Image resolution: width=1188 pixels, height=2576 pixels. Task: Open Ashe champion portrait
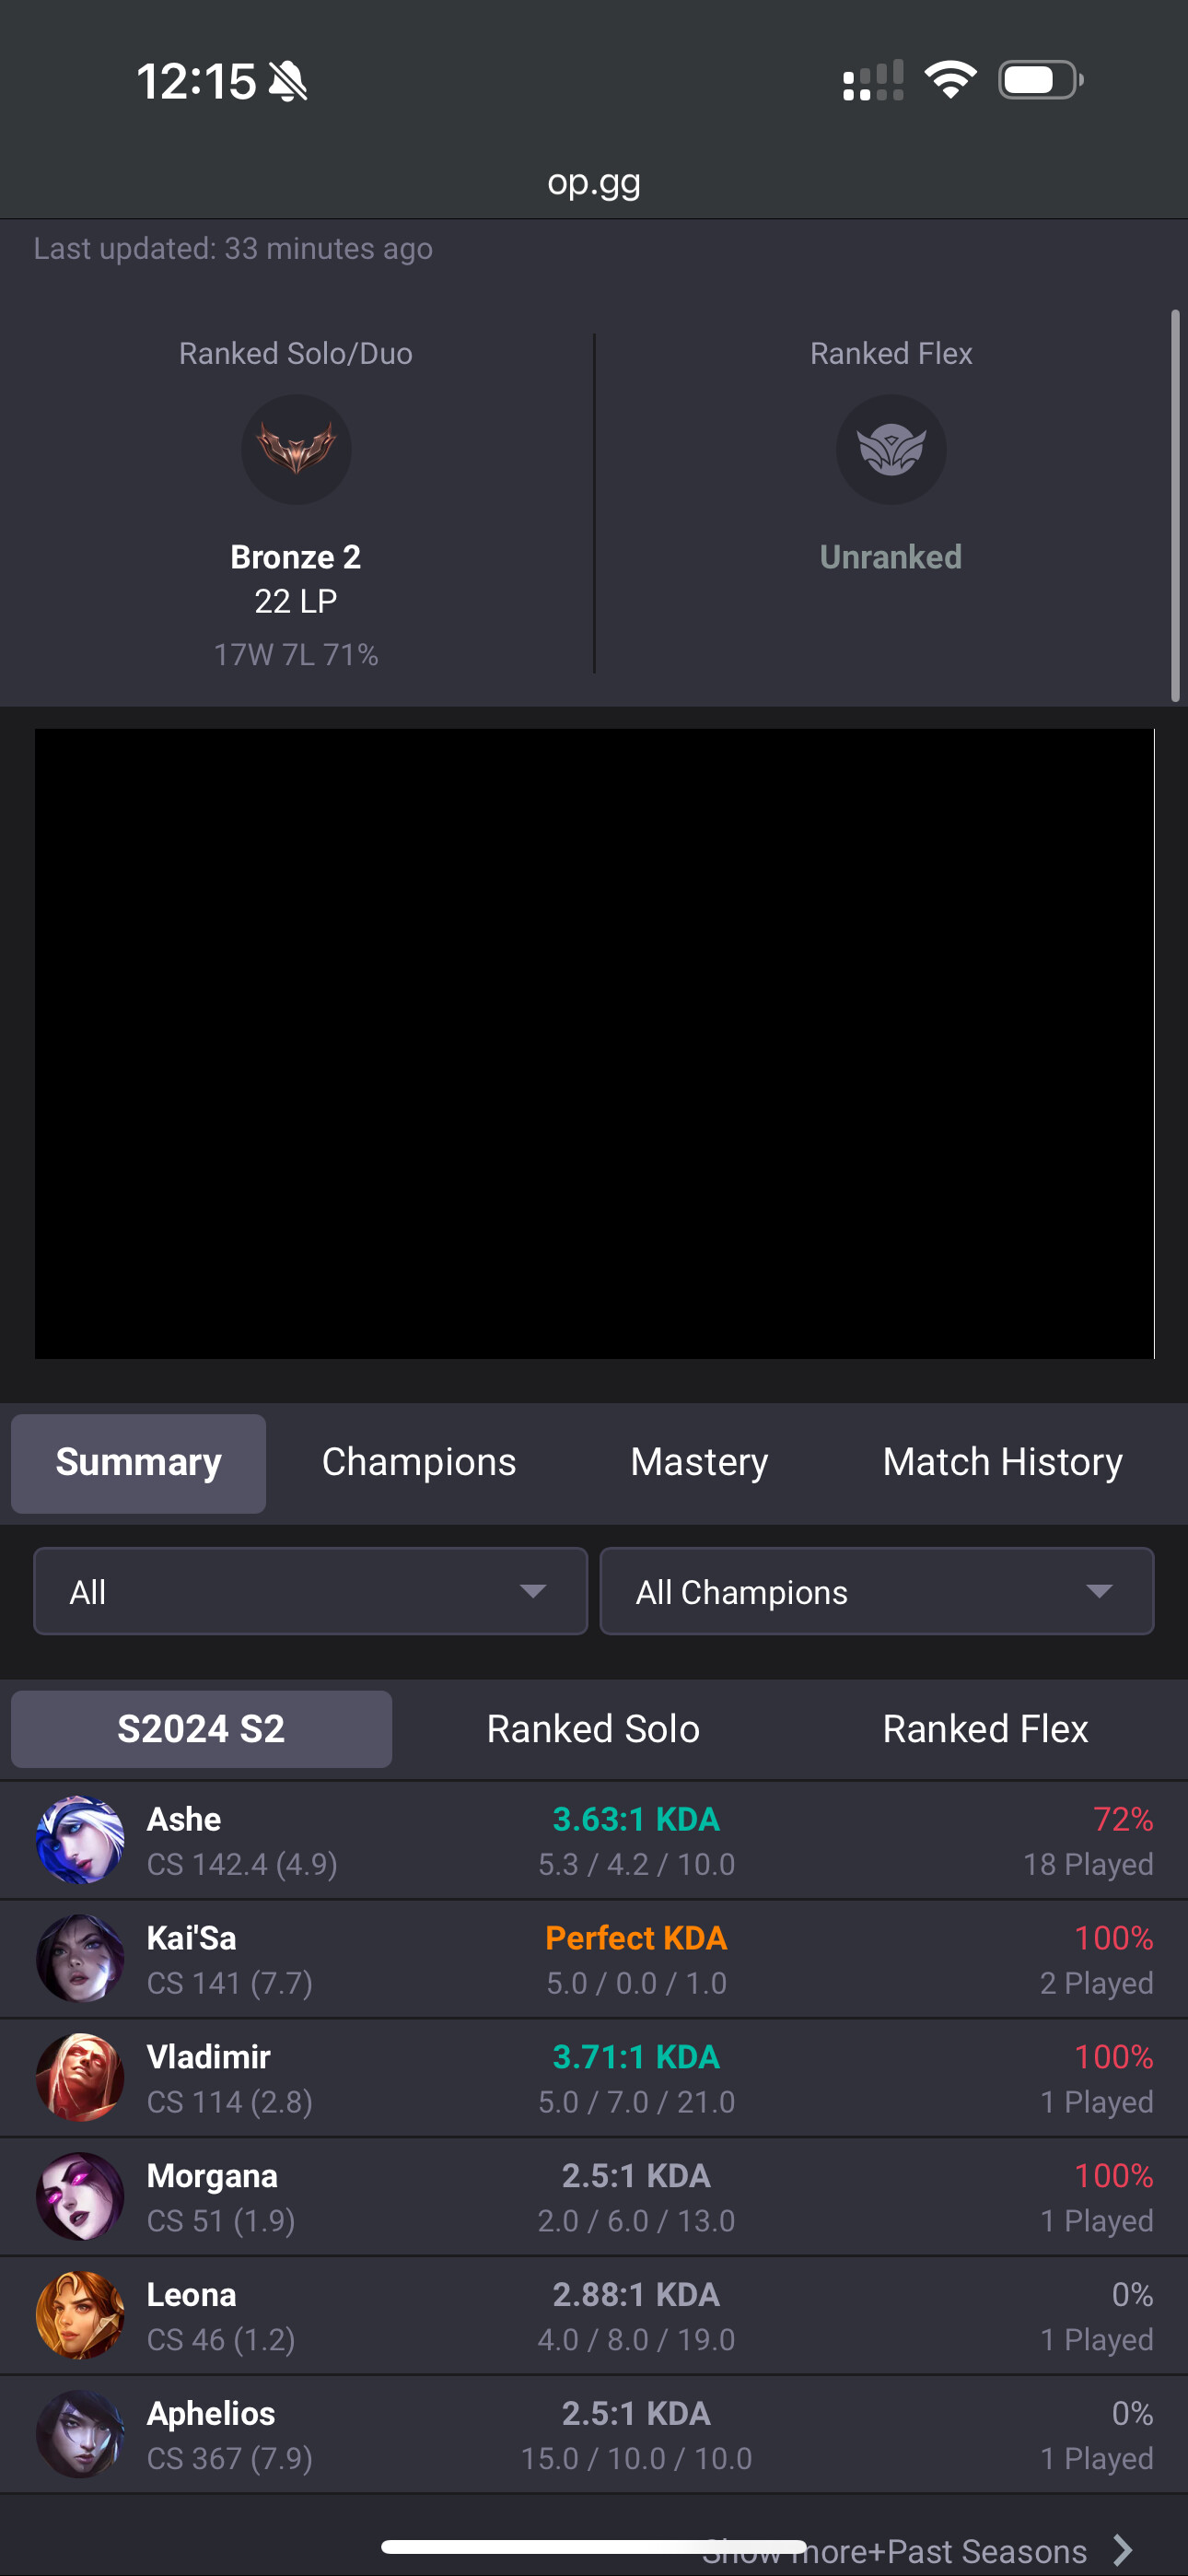pyautogui.click(x=80, y=1840)
